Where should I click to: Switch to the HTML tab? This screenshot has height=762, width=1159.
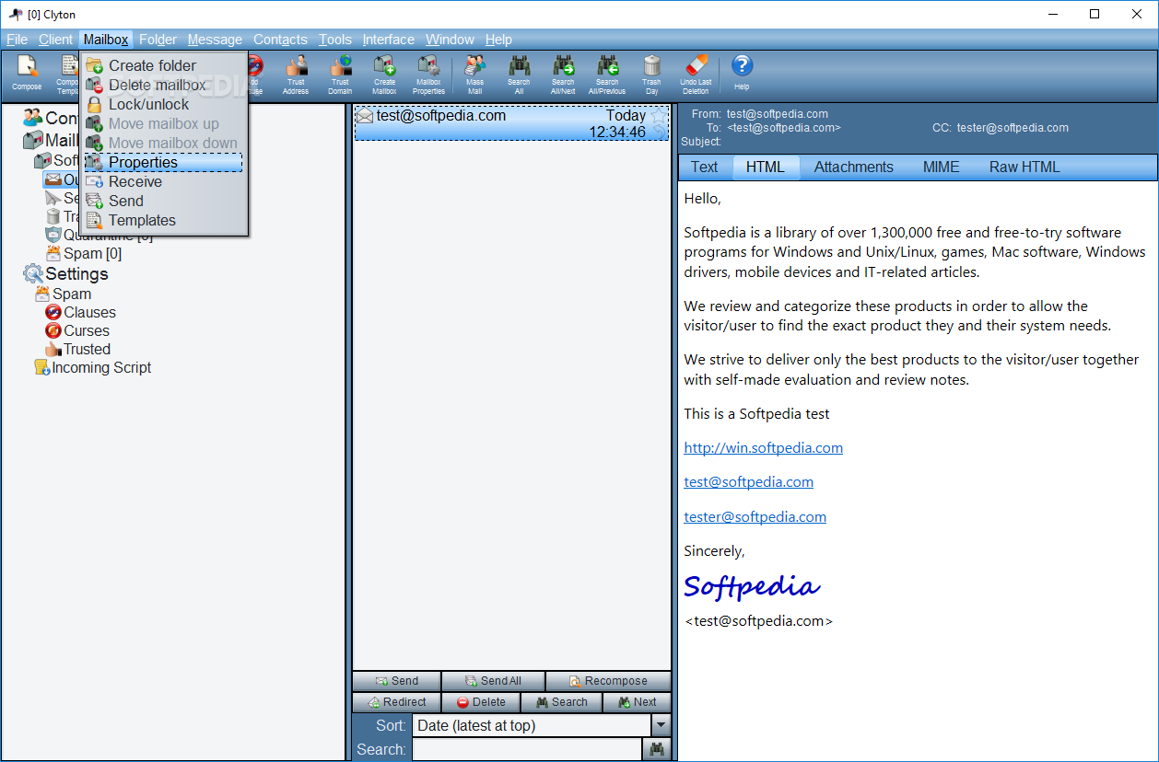(x=765, y=167)
